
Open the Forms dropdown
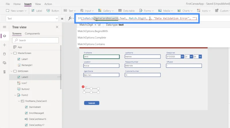tap(146, 11)
